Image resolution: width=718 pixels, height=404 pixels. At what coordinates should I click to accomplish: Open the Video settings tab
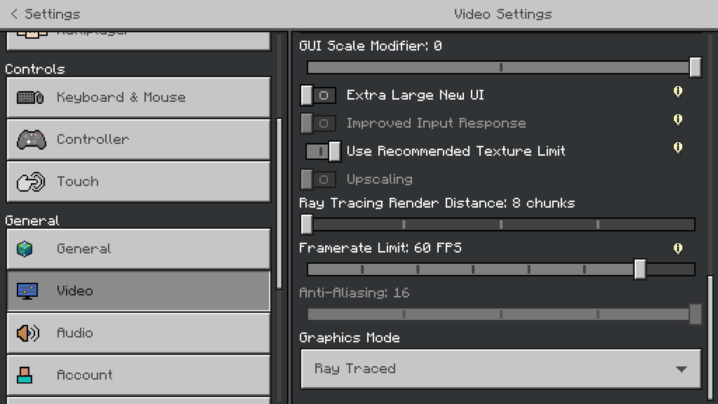pyautogui.click(x=139, y=291)
